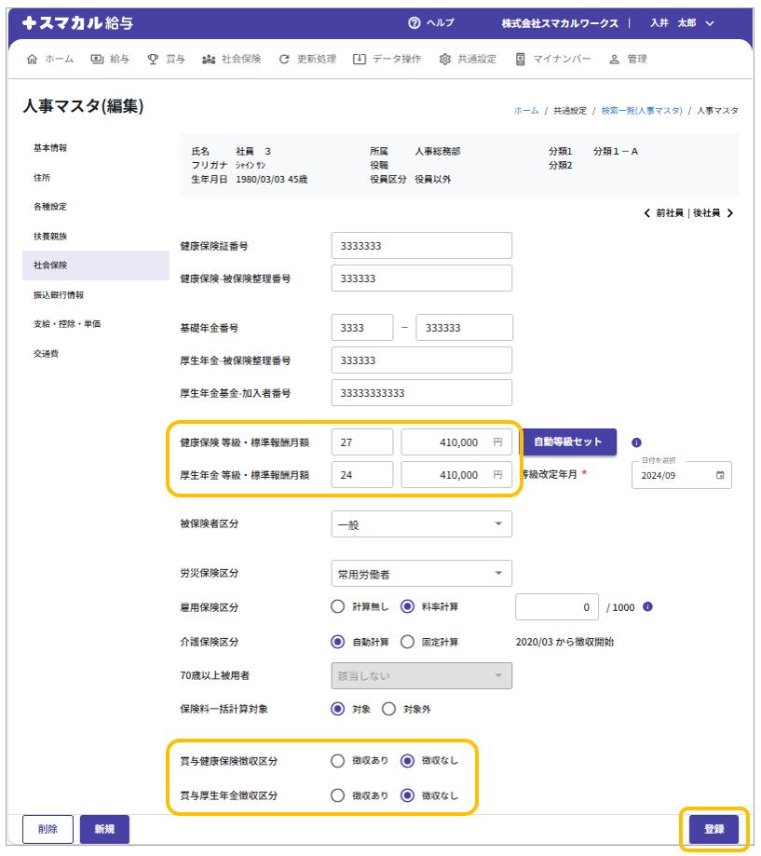
Task: Open the 被保険者区分 dropdown
Action: point(421,524)
